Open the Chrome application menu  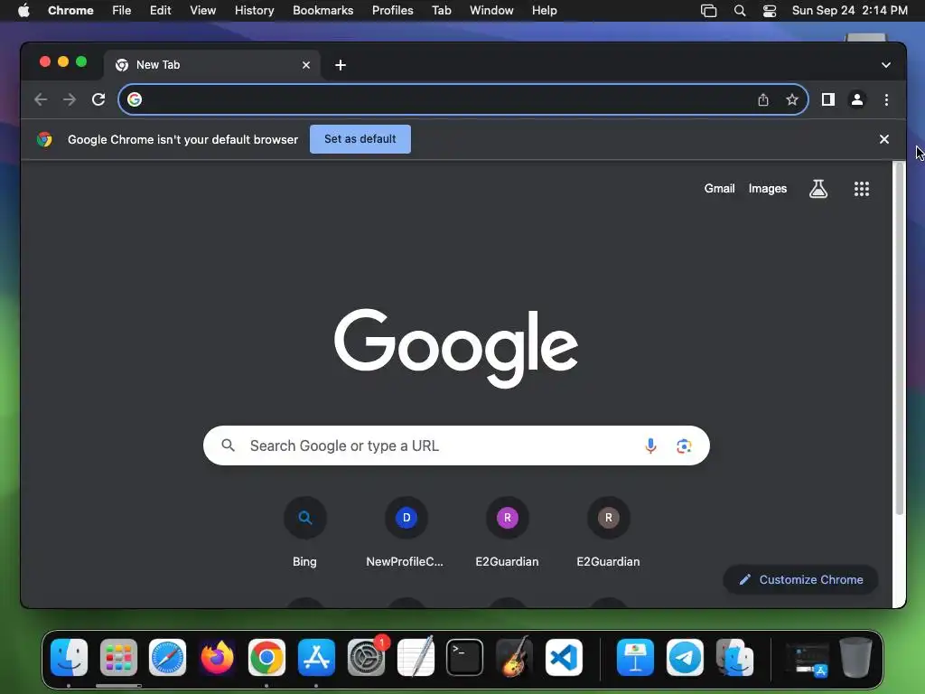pyautogui.click(x=70, y=11)
